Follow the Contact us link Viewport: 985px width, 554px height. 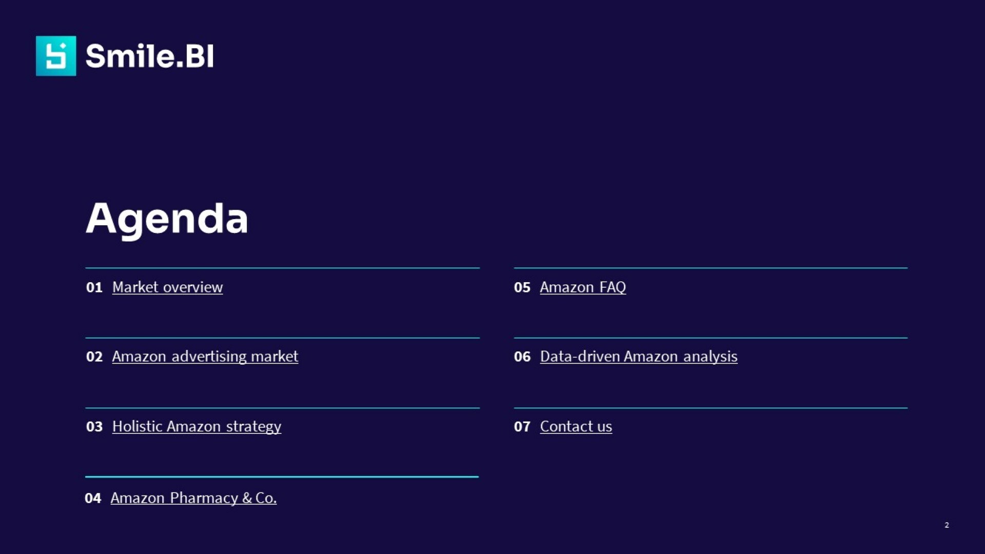point(576,426)
